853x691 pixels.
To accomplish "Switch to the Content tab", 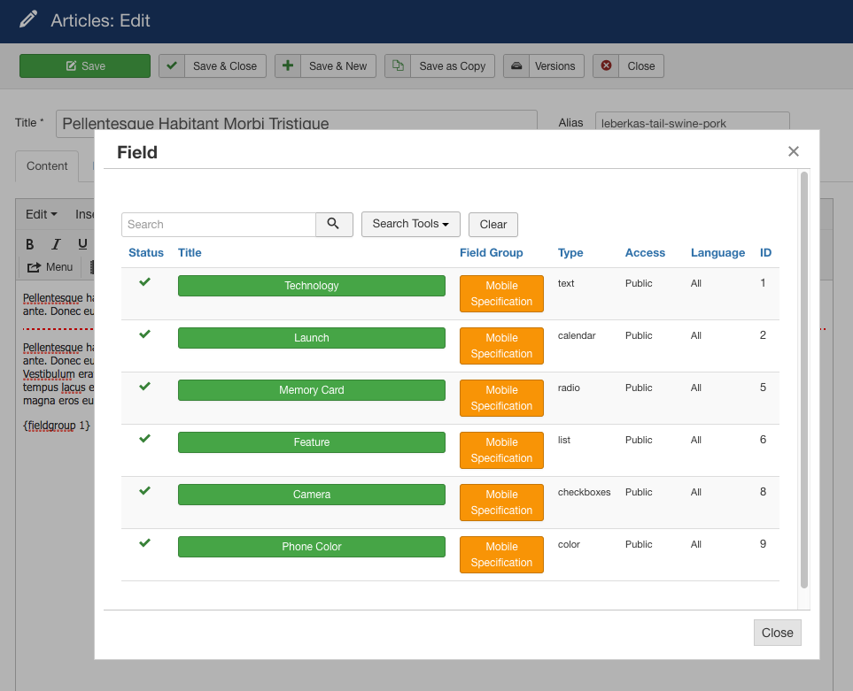I will (x=46, y=165).
